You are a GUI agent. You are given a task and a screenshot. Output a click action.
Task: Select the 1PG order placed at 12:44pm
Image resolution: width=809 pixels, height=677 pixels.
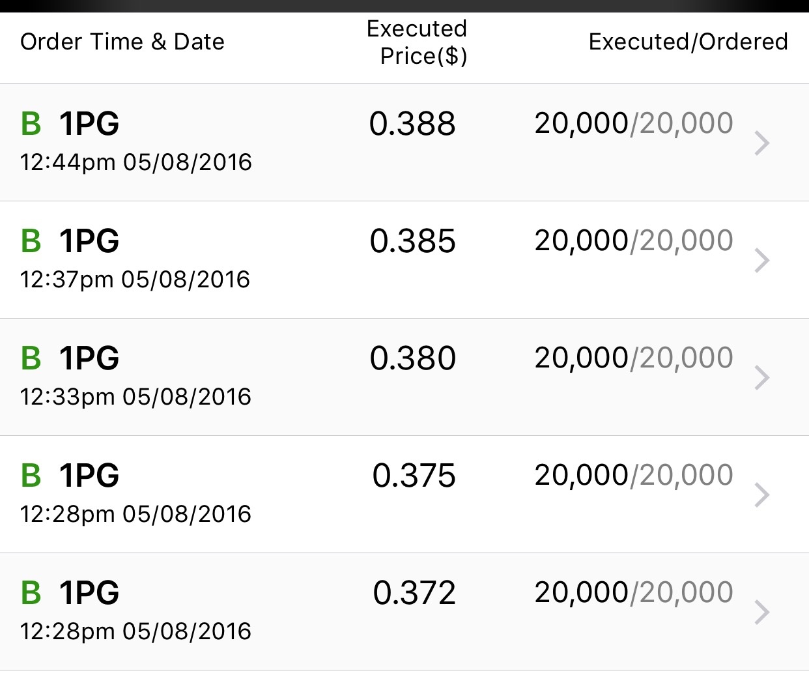[404, 143]
